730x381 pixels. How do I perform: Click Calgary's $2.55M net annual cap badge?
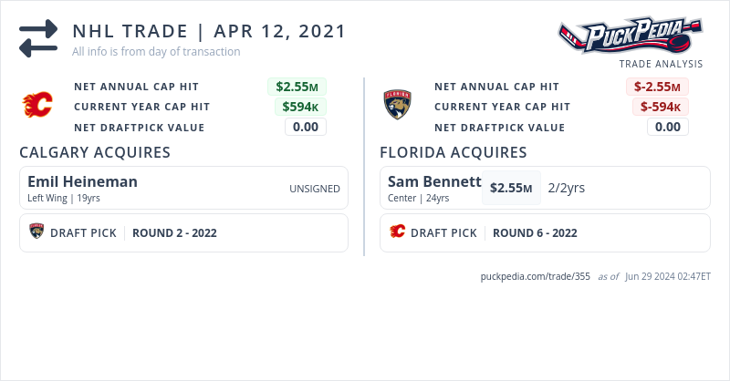[297, 87]
